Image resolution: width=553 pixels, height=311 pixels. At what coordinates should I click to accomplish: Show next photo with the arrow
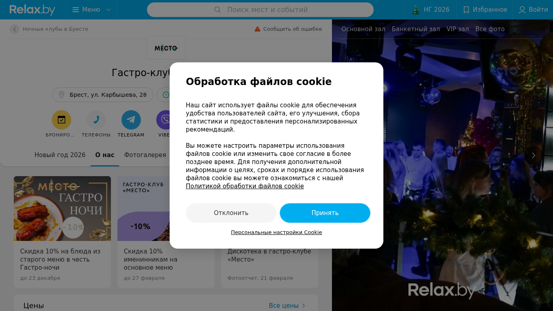click(x=534, y=155)
